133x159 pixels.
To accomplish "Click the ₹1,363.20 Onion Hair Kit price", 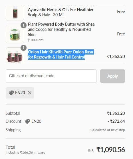I will coord(116,57).
